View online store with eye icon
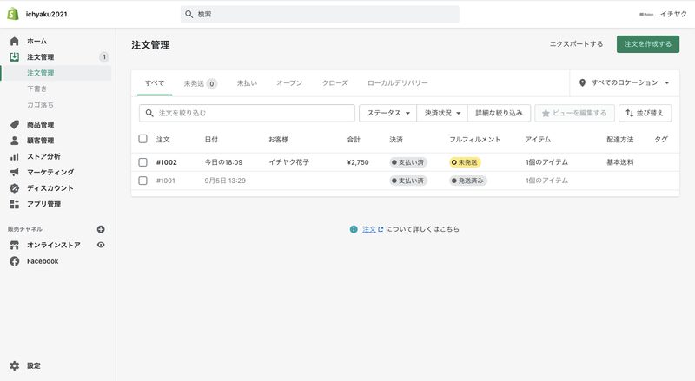The image size is (695, 381). pos(101,245)
